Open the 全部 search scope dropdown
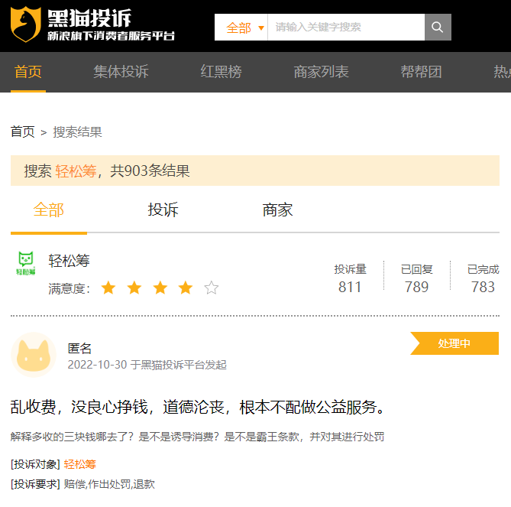Screen dimensions: 511x507 click(x=241, y=27)
